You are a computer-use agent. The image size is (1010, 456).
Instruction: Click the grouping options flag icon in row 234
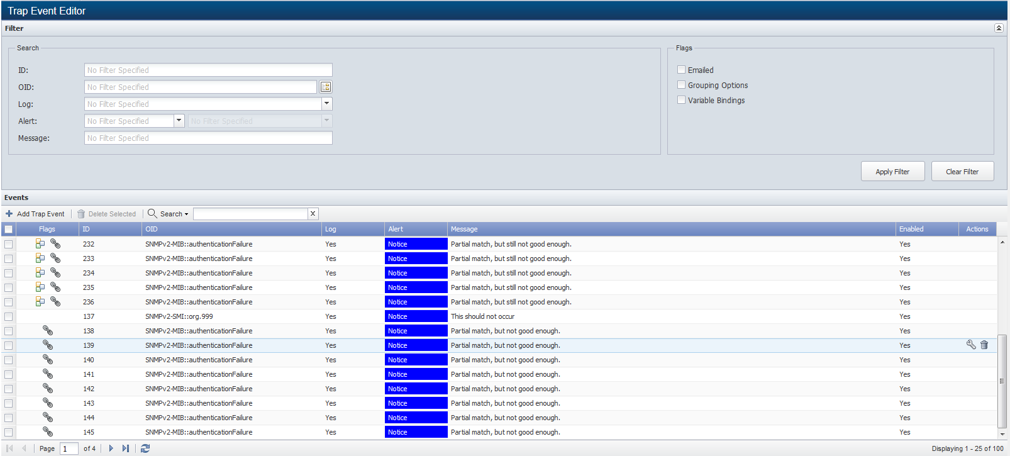[40, 272]
